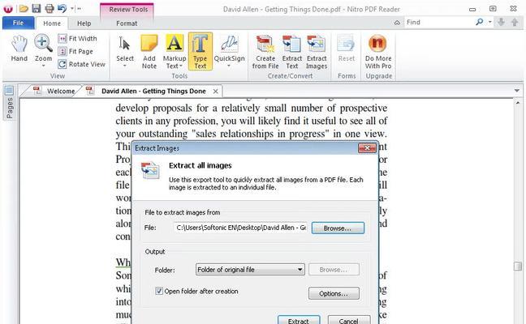Click find next down arrow
The image size is (526, 324).
(501, 22)
